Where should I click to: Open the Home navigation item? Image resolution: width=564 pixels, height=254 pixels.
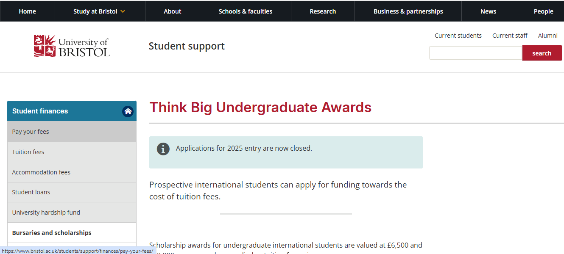(28, 11)
